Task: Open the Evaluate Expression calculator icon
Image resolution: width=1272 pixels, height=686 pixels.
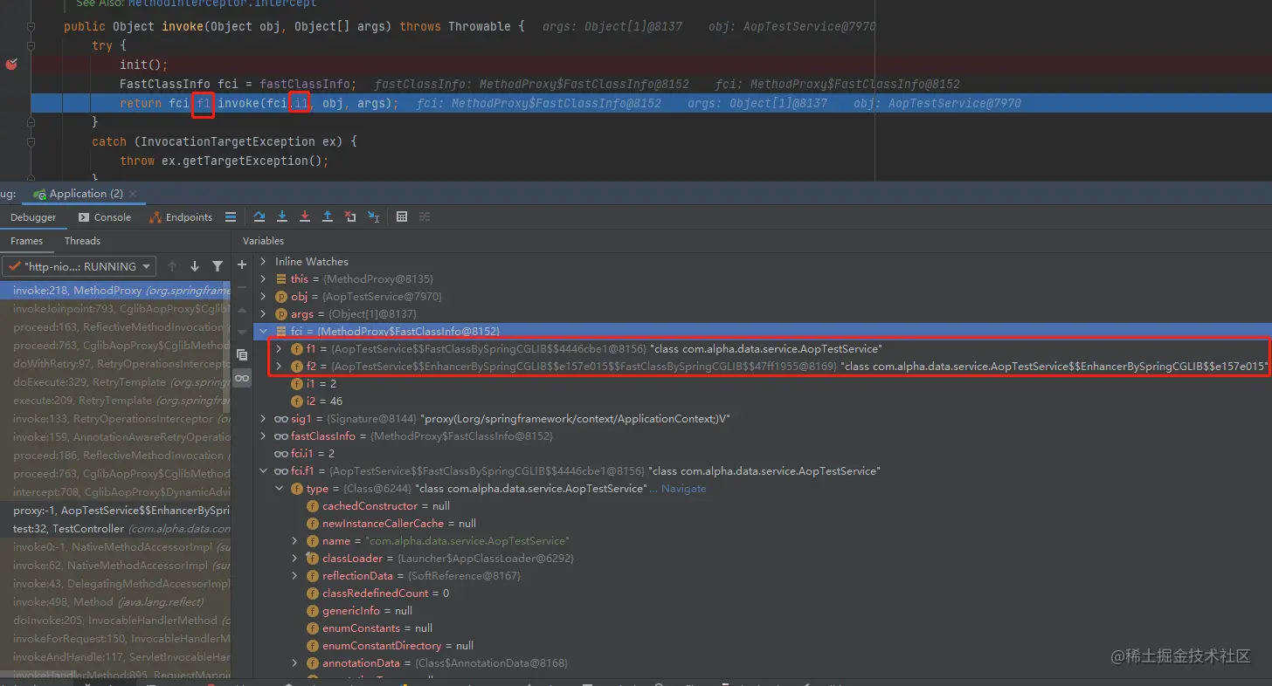Action: pos(402,216)
